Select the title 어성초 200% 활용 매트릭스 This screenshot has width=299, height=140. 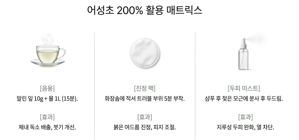click(145, 10)
